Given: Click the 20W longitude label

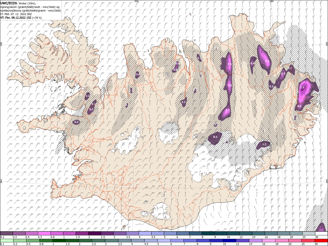Looking at the screenshot, I should (136, 1).
